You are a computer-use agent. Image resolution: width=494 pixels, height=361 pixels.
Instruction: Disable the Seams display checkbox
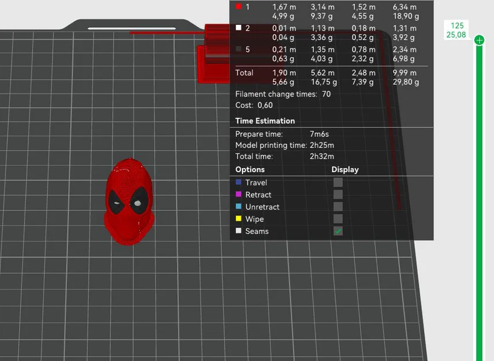click(x=338, y=230)
